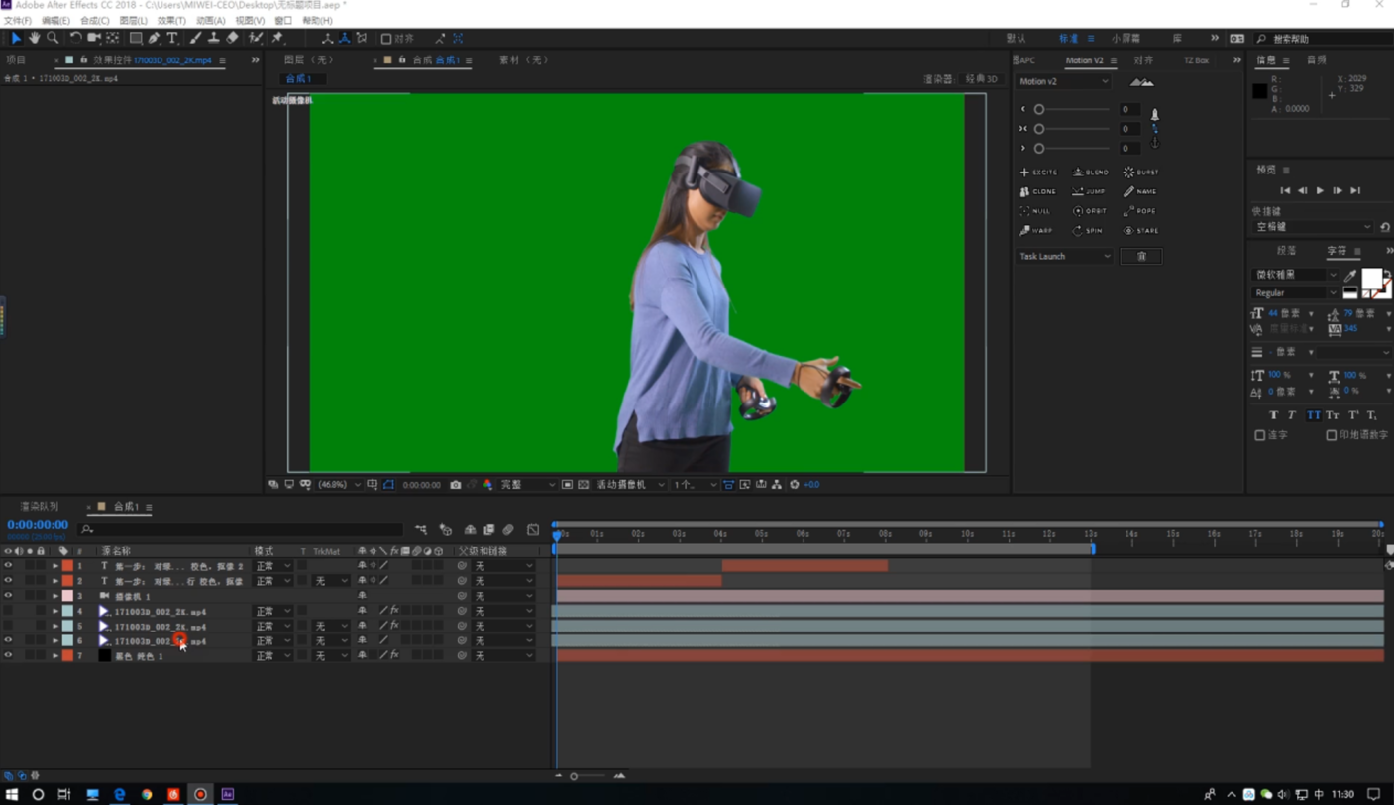Enable the 连字 ligatures checkbox
1394x805 pixels.
click(x=1260, y=435)
